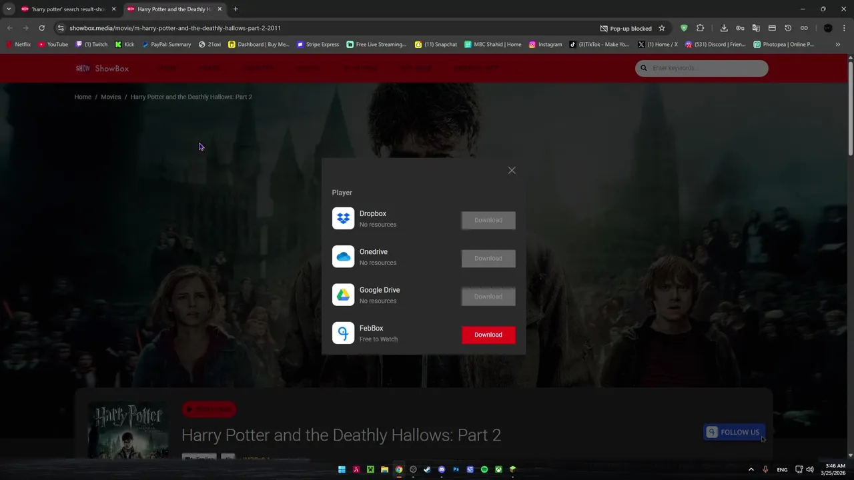The image size is (854, 480).
Task: Open the Extensions puzzle icon
Action: pyautogui.click(x=700, y=28)
